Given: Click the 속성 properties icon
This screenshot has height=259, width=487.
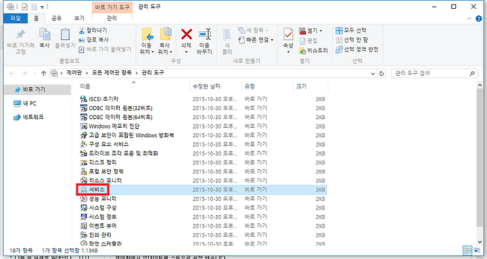Looking at the screenshot, I should tap(288, 34).
